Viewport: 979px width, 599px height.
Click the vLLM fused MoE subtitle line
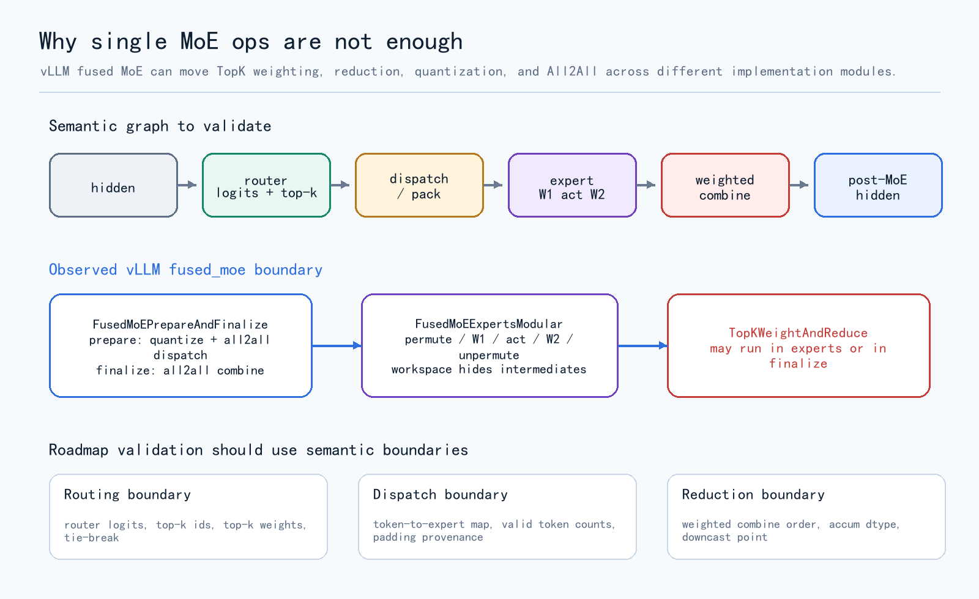468,72
